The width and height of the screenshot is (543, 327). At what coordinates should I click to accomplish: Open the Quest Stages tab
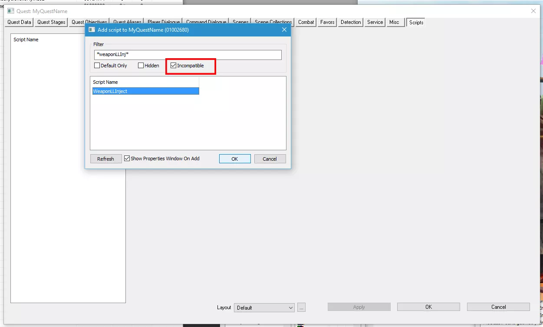51,22
